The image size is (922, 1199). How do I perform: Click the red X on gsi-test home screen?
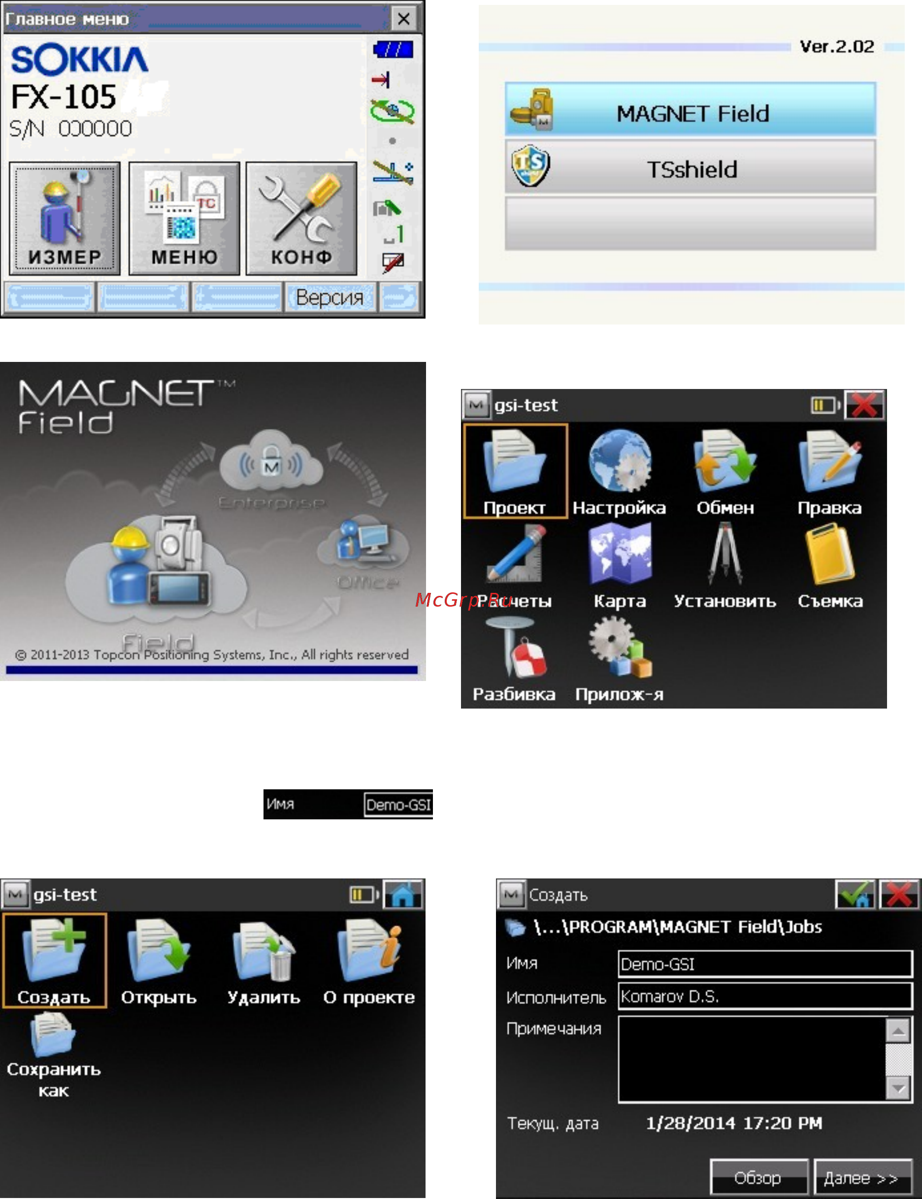click(x=864, y=406)
